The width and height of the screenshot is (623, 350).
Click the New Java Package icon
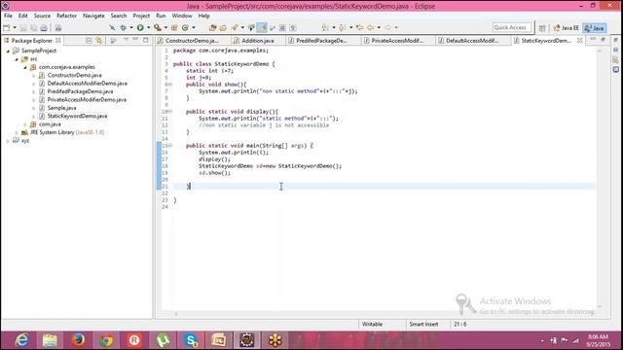pyautogui.click(x=174, y=28)
